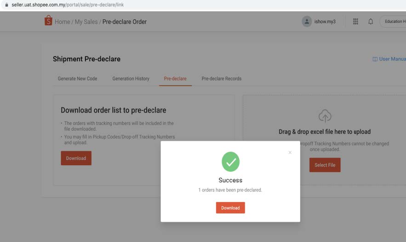Go to Home breadcrumb link
The width and height of the screenshot is (406, 242).
63,22
